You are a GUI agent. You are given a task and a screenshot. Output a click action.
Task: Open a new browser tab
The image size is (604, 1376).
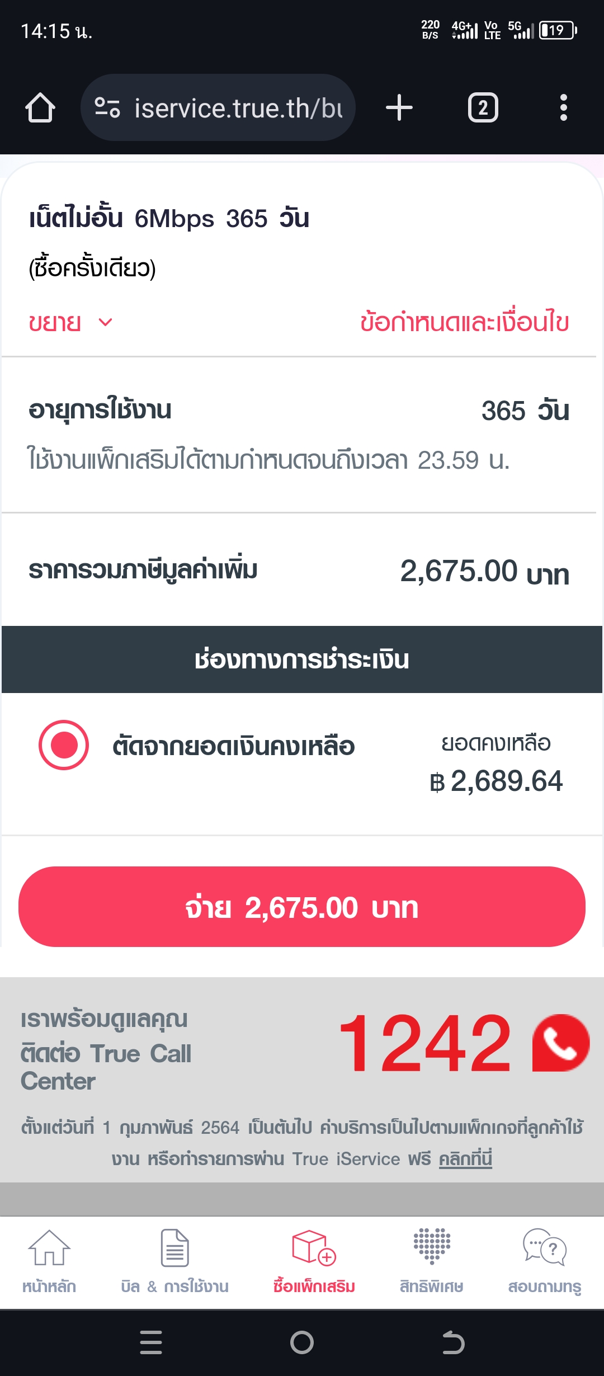[399, 107]
